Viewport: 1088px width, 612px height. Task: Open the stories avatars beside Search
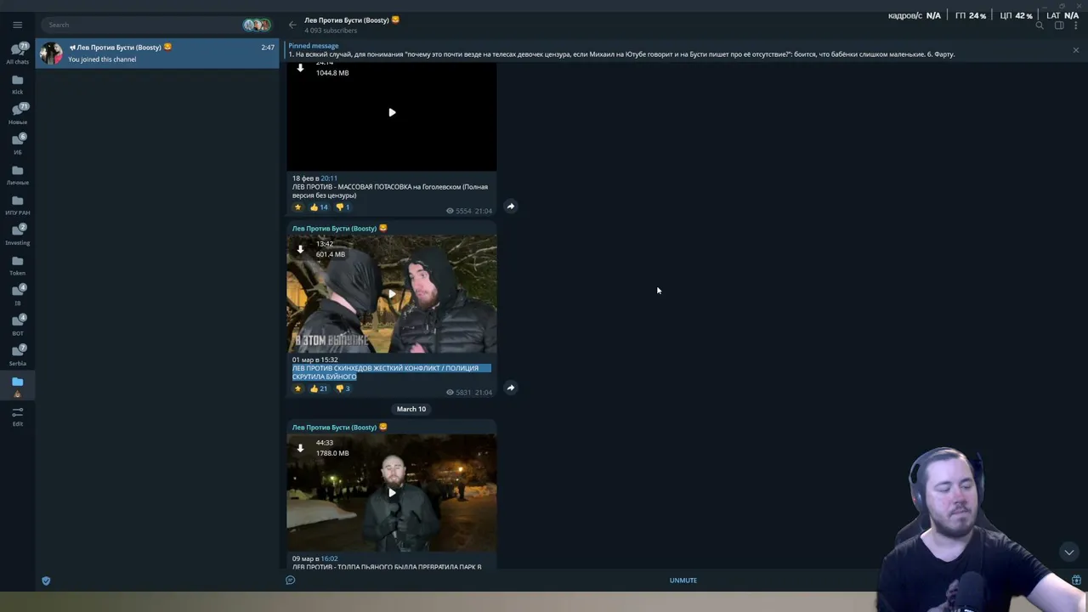pos(257,25)
